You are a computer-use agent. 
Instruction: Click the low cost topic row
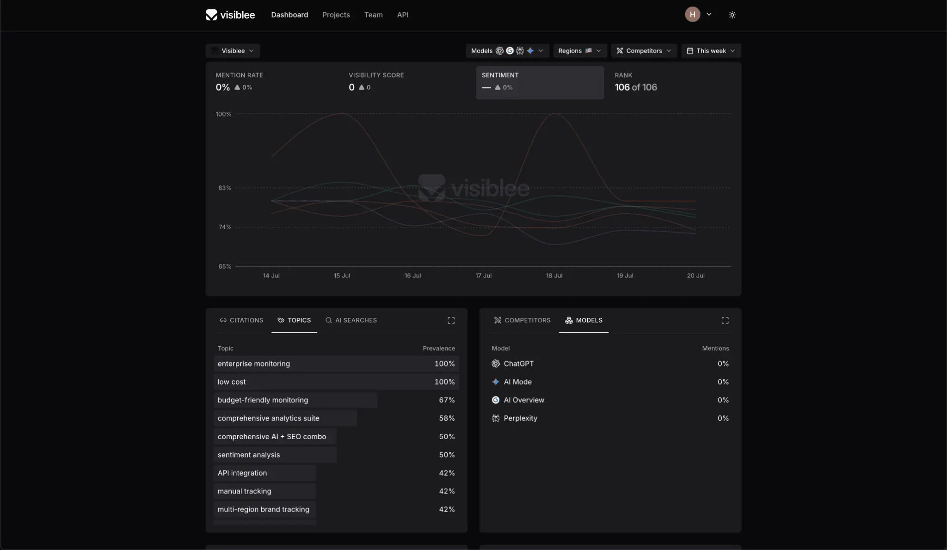[x=336, y=382]
